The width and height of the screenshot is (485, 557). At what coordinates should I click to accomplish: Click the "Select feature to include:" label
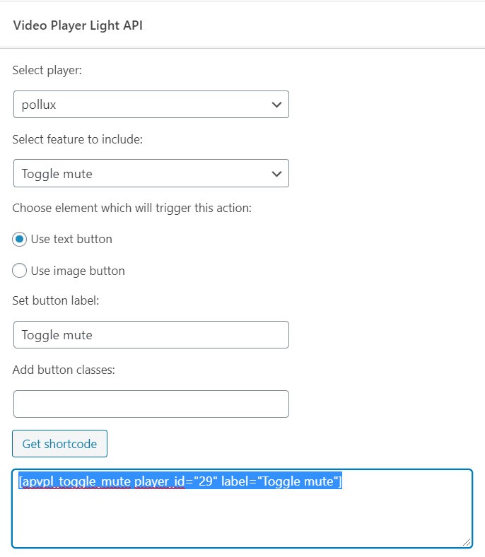pos(78,139)
